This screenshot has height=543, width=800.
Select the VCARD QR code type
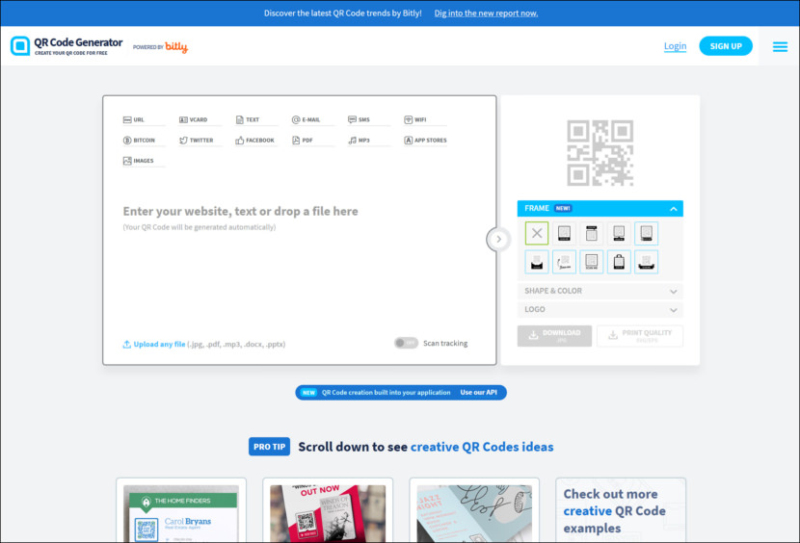[x=200, y=119]
